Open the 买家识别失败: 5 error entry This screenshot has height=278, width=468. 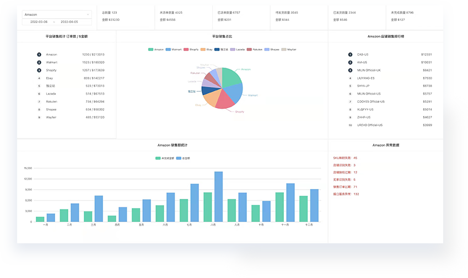[344, 180]
